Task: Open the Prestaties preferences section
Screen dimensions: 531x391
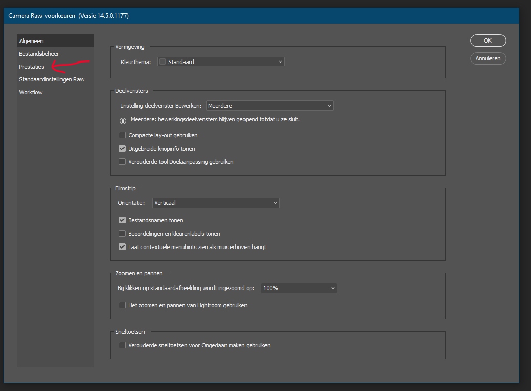Action: (55, 67)
